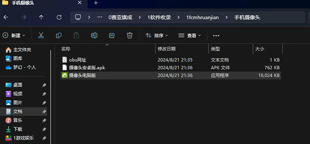Click 1软件收录 in the address bar
The height and width of the screenshot is (144, 310).
[159, 18]
